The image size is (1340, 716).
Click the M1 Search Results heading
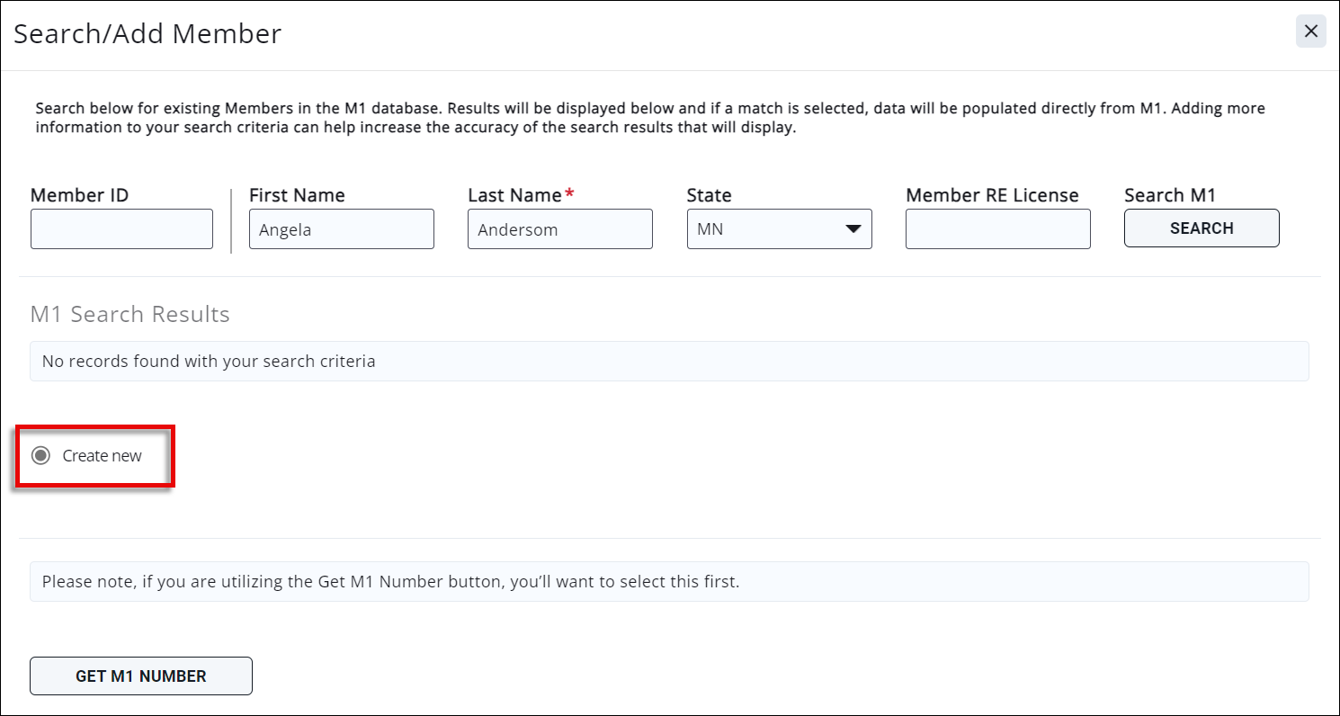(130, 314)
